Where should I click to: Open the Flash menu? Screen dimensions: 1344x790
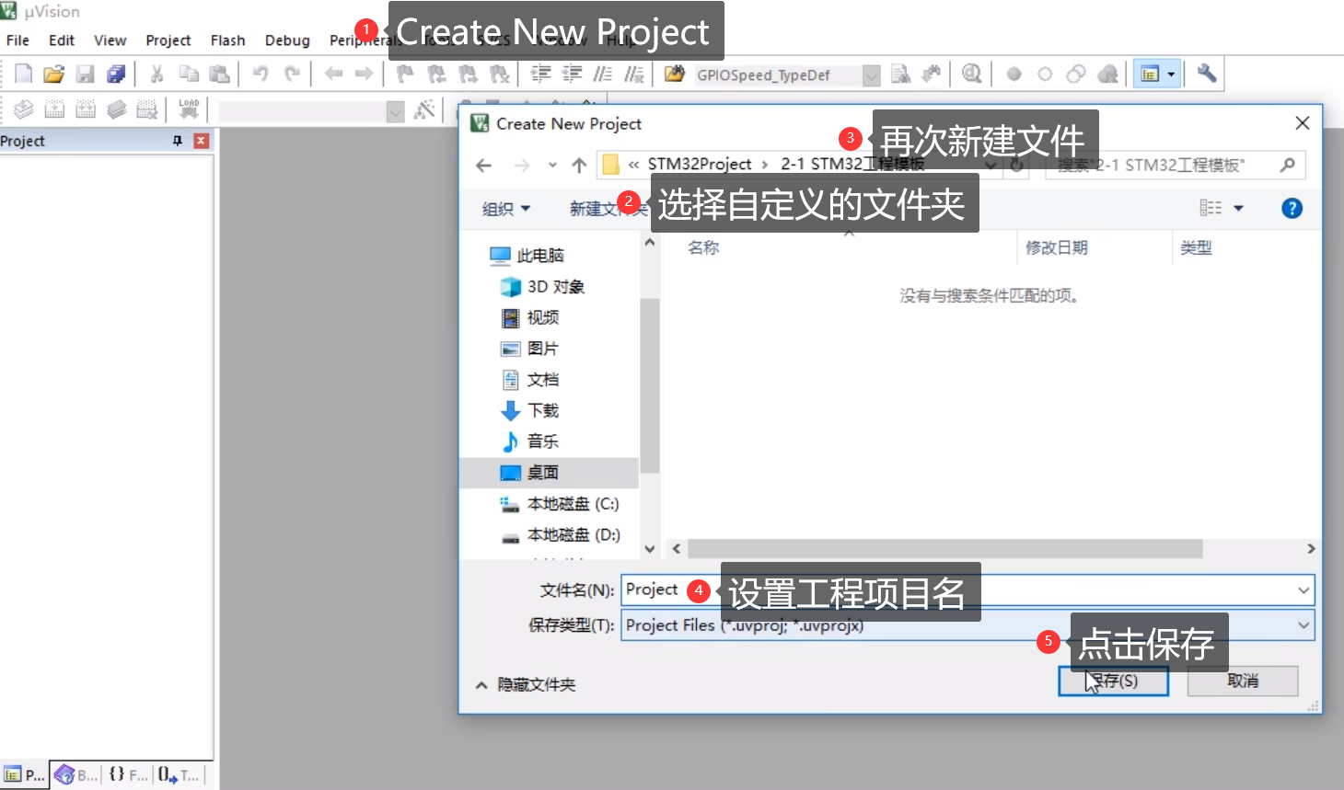pyautogui.click(x=227, y=40)
